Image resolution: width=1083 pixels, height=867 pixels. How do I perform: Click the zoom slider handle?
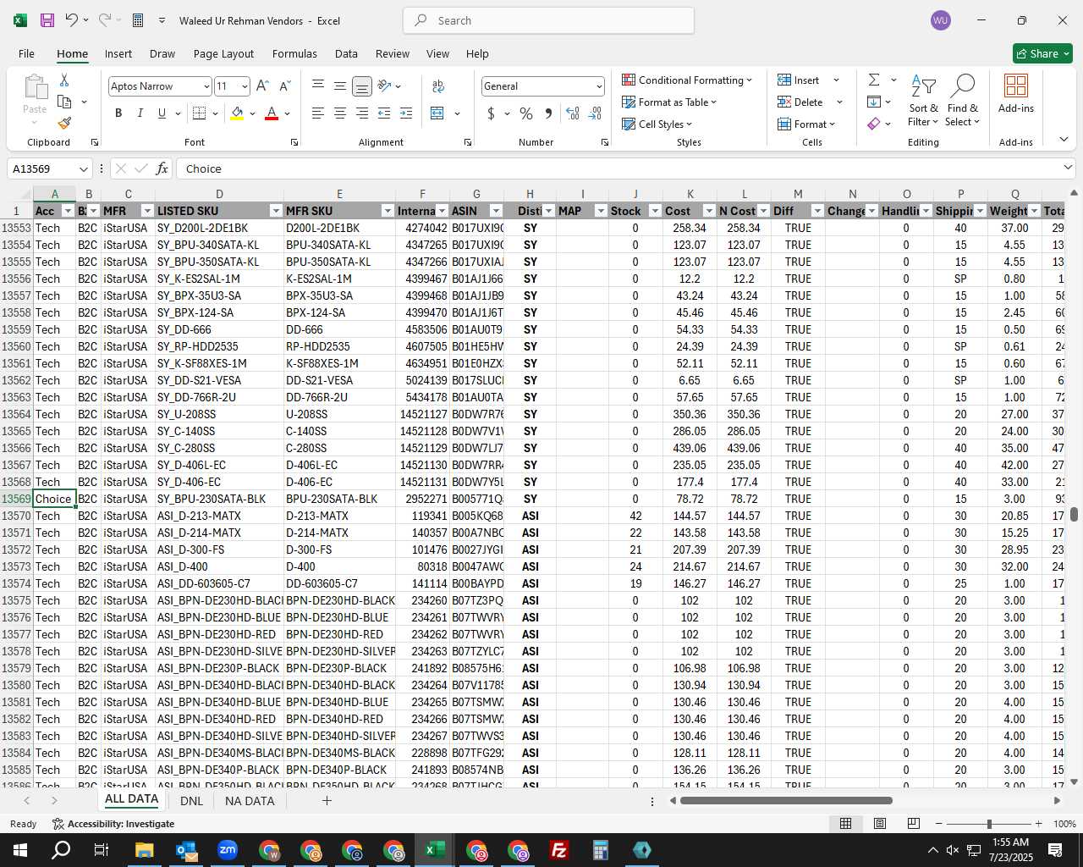[989, 824]
